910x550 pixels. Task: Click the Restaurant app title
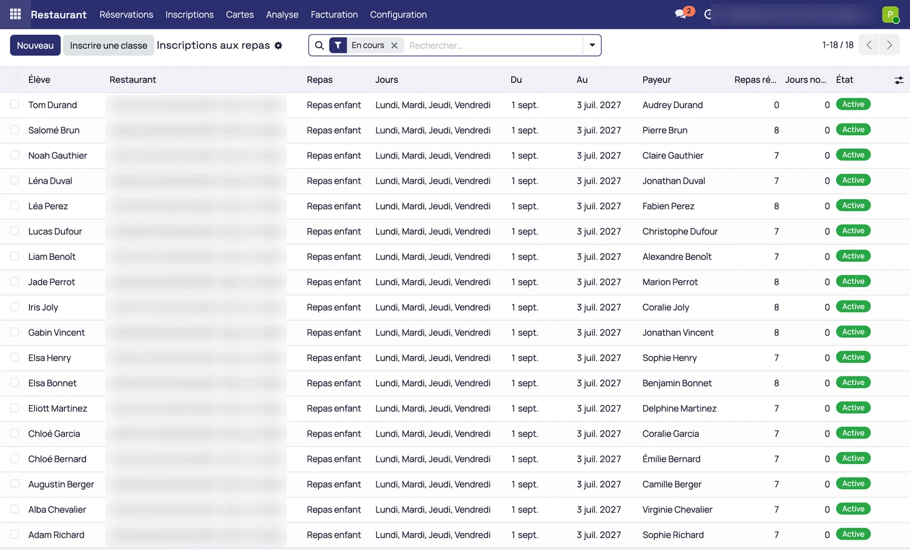tap(59, 14)
